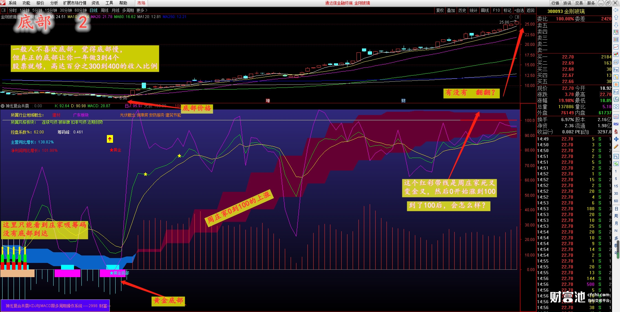620x312 pixels.
Task: Open the line trend chart sidebar icon
Action: click(616, 47)
